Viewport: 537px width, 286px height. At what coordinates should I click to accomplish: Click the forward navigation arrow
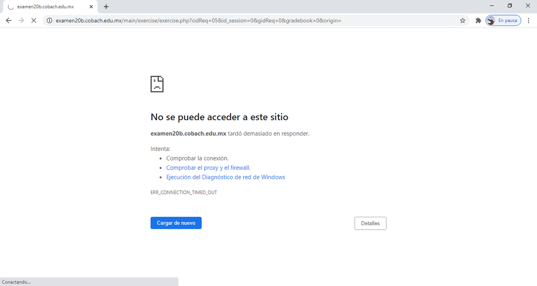(x=21, y=21)
